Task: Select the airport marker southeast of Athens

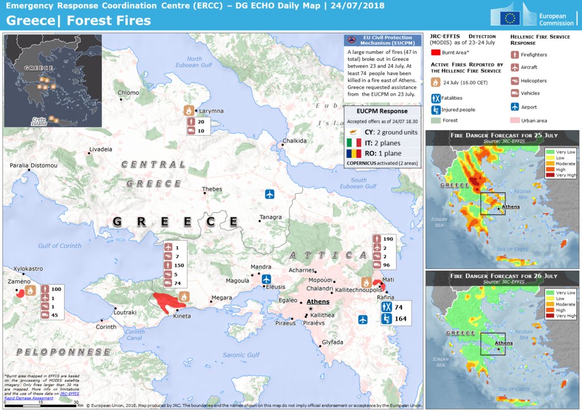Action: pos(363,320)
